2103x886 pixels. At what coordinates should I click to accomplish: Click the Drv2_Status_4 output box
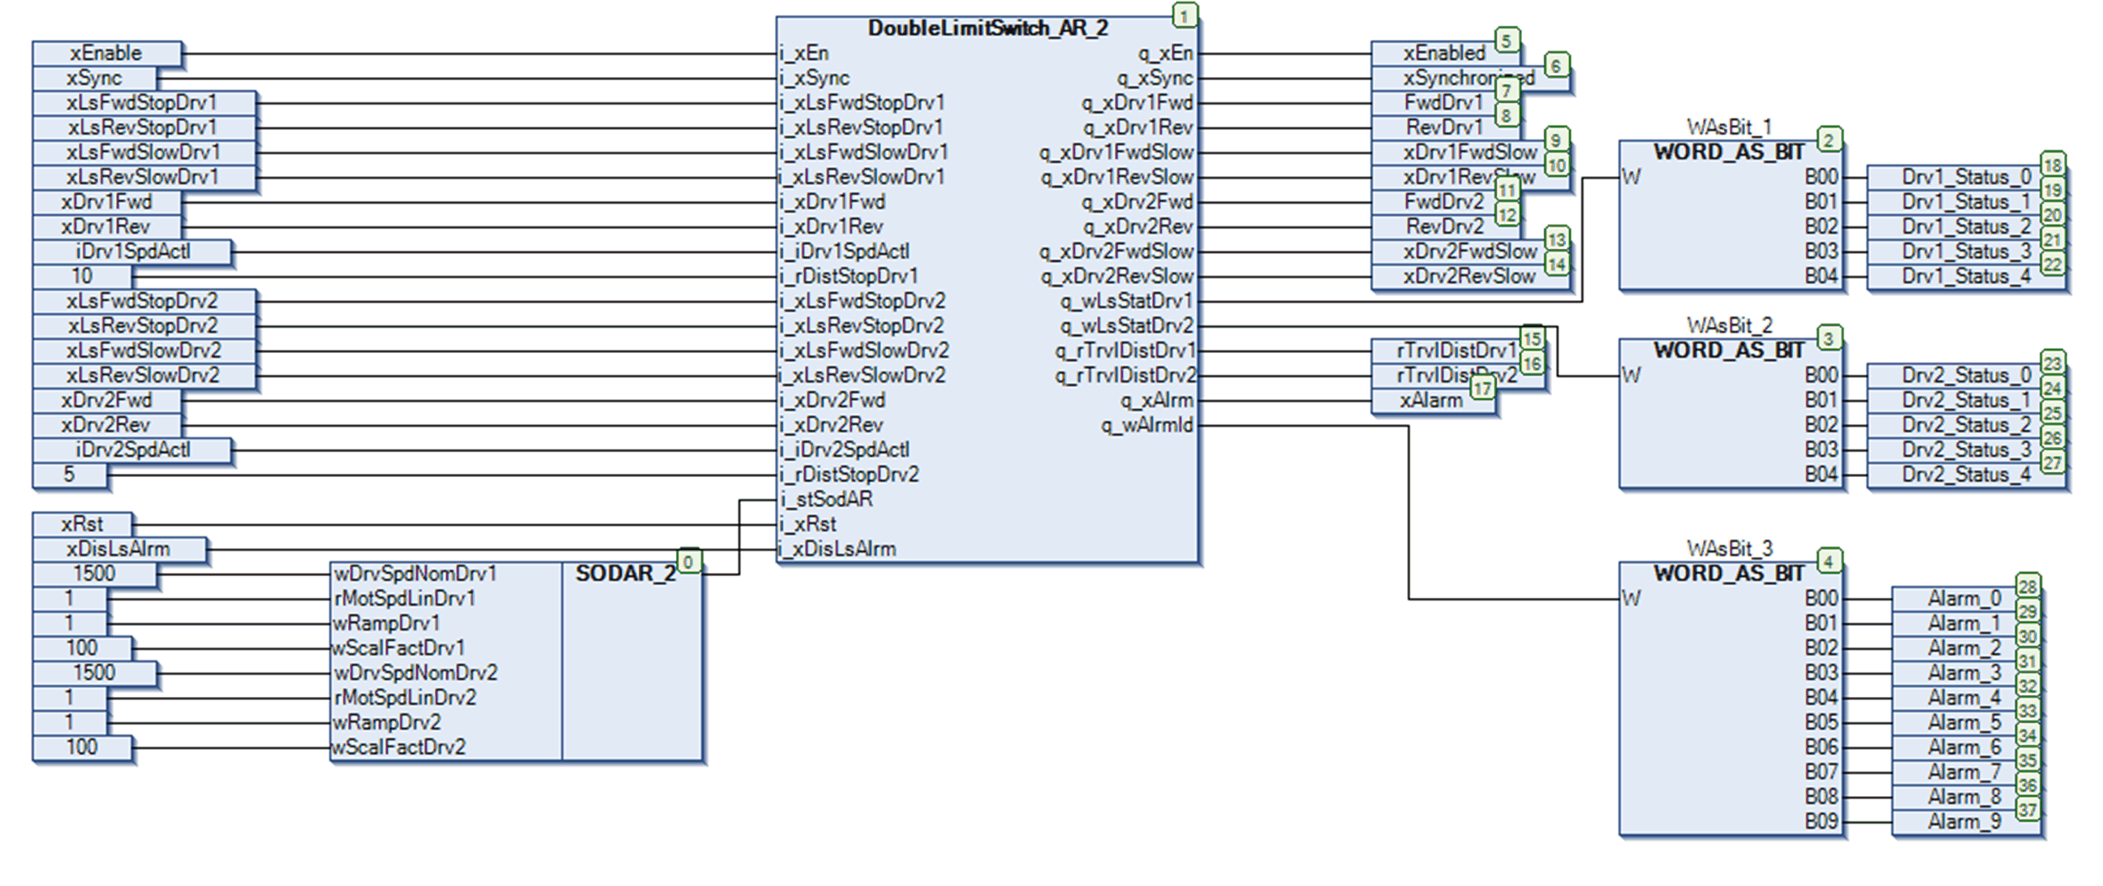tap(1967, 475)
